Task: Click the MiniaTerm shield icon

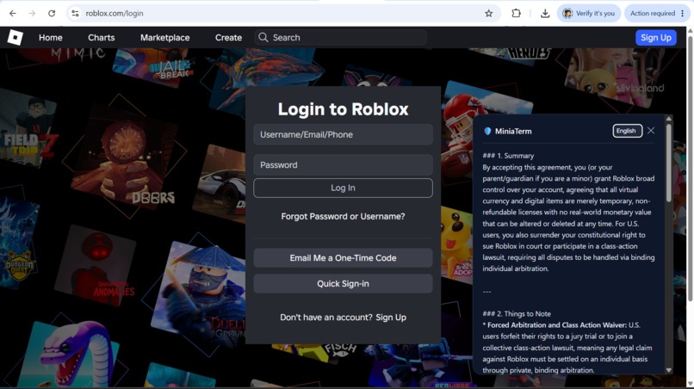Action: (487, 131)
